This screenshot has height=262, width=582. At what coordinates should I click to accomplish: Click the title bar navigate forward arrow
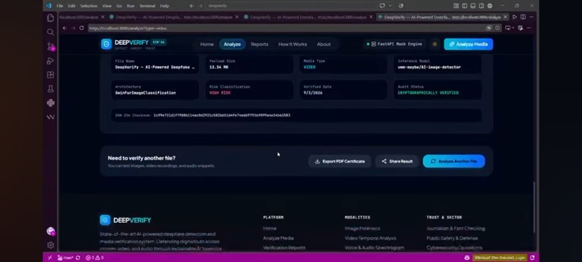[x=201, y=6]
